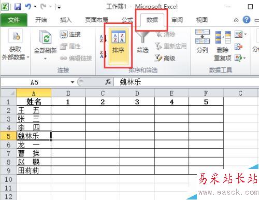Select column F header
259x200 pixels.
tap(206, 93)
